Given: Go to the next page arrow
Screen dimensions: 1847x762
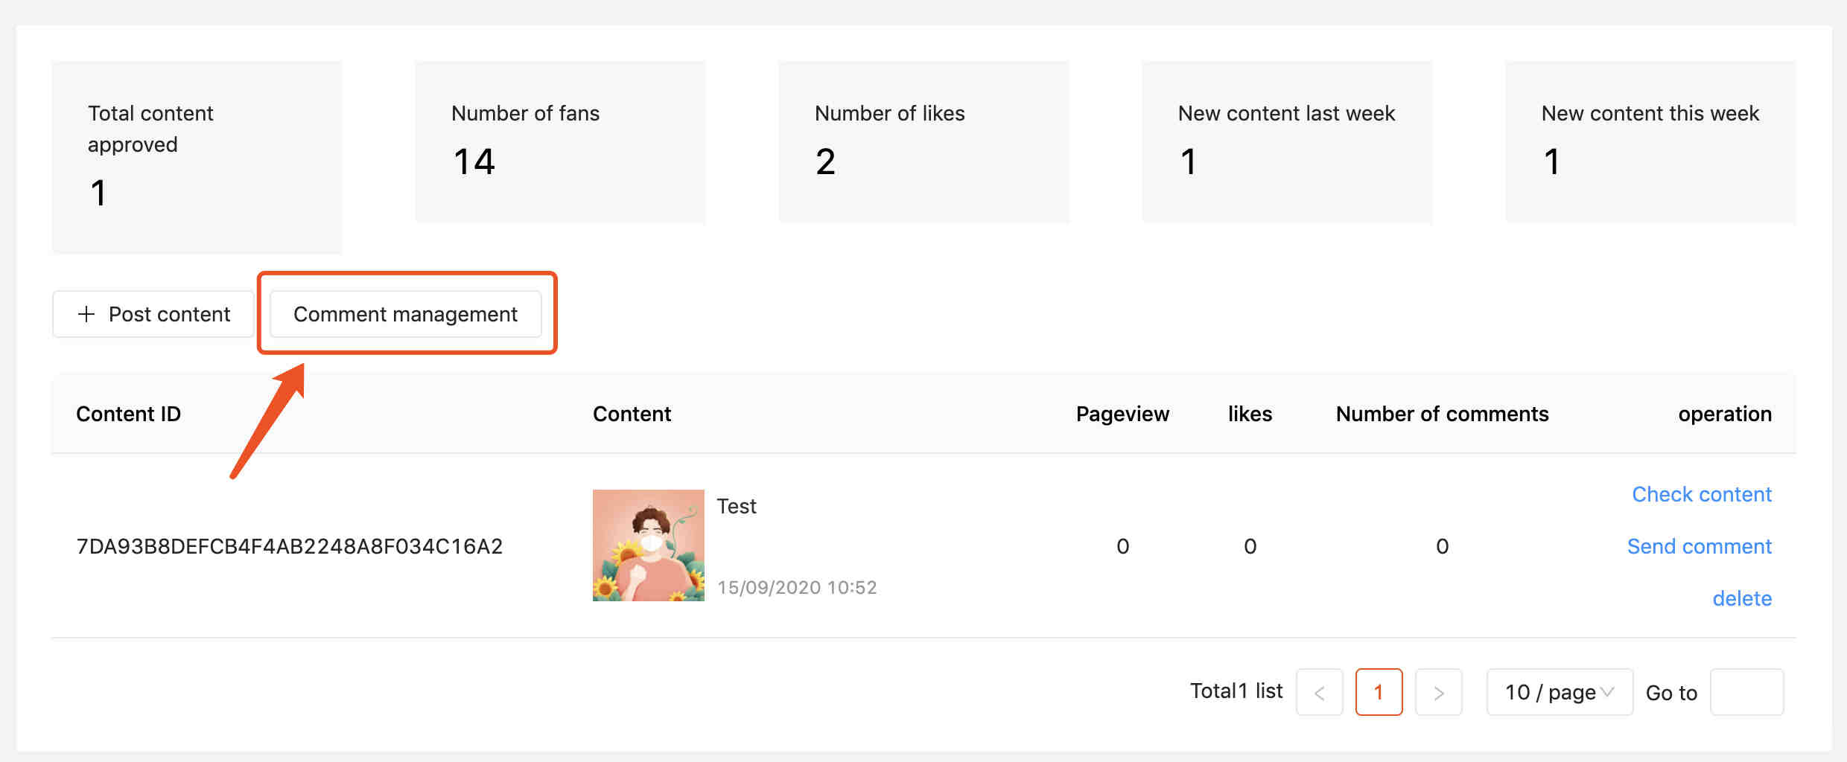Looking at the screenshot, I should tap(1438, 692).
